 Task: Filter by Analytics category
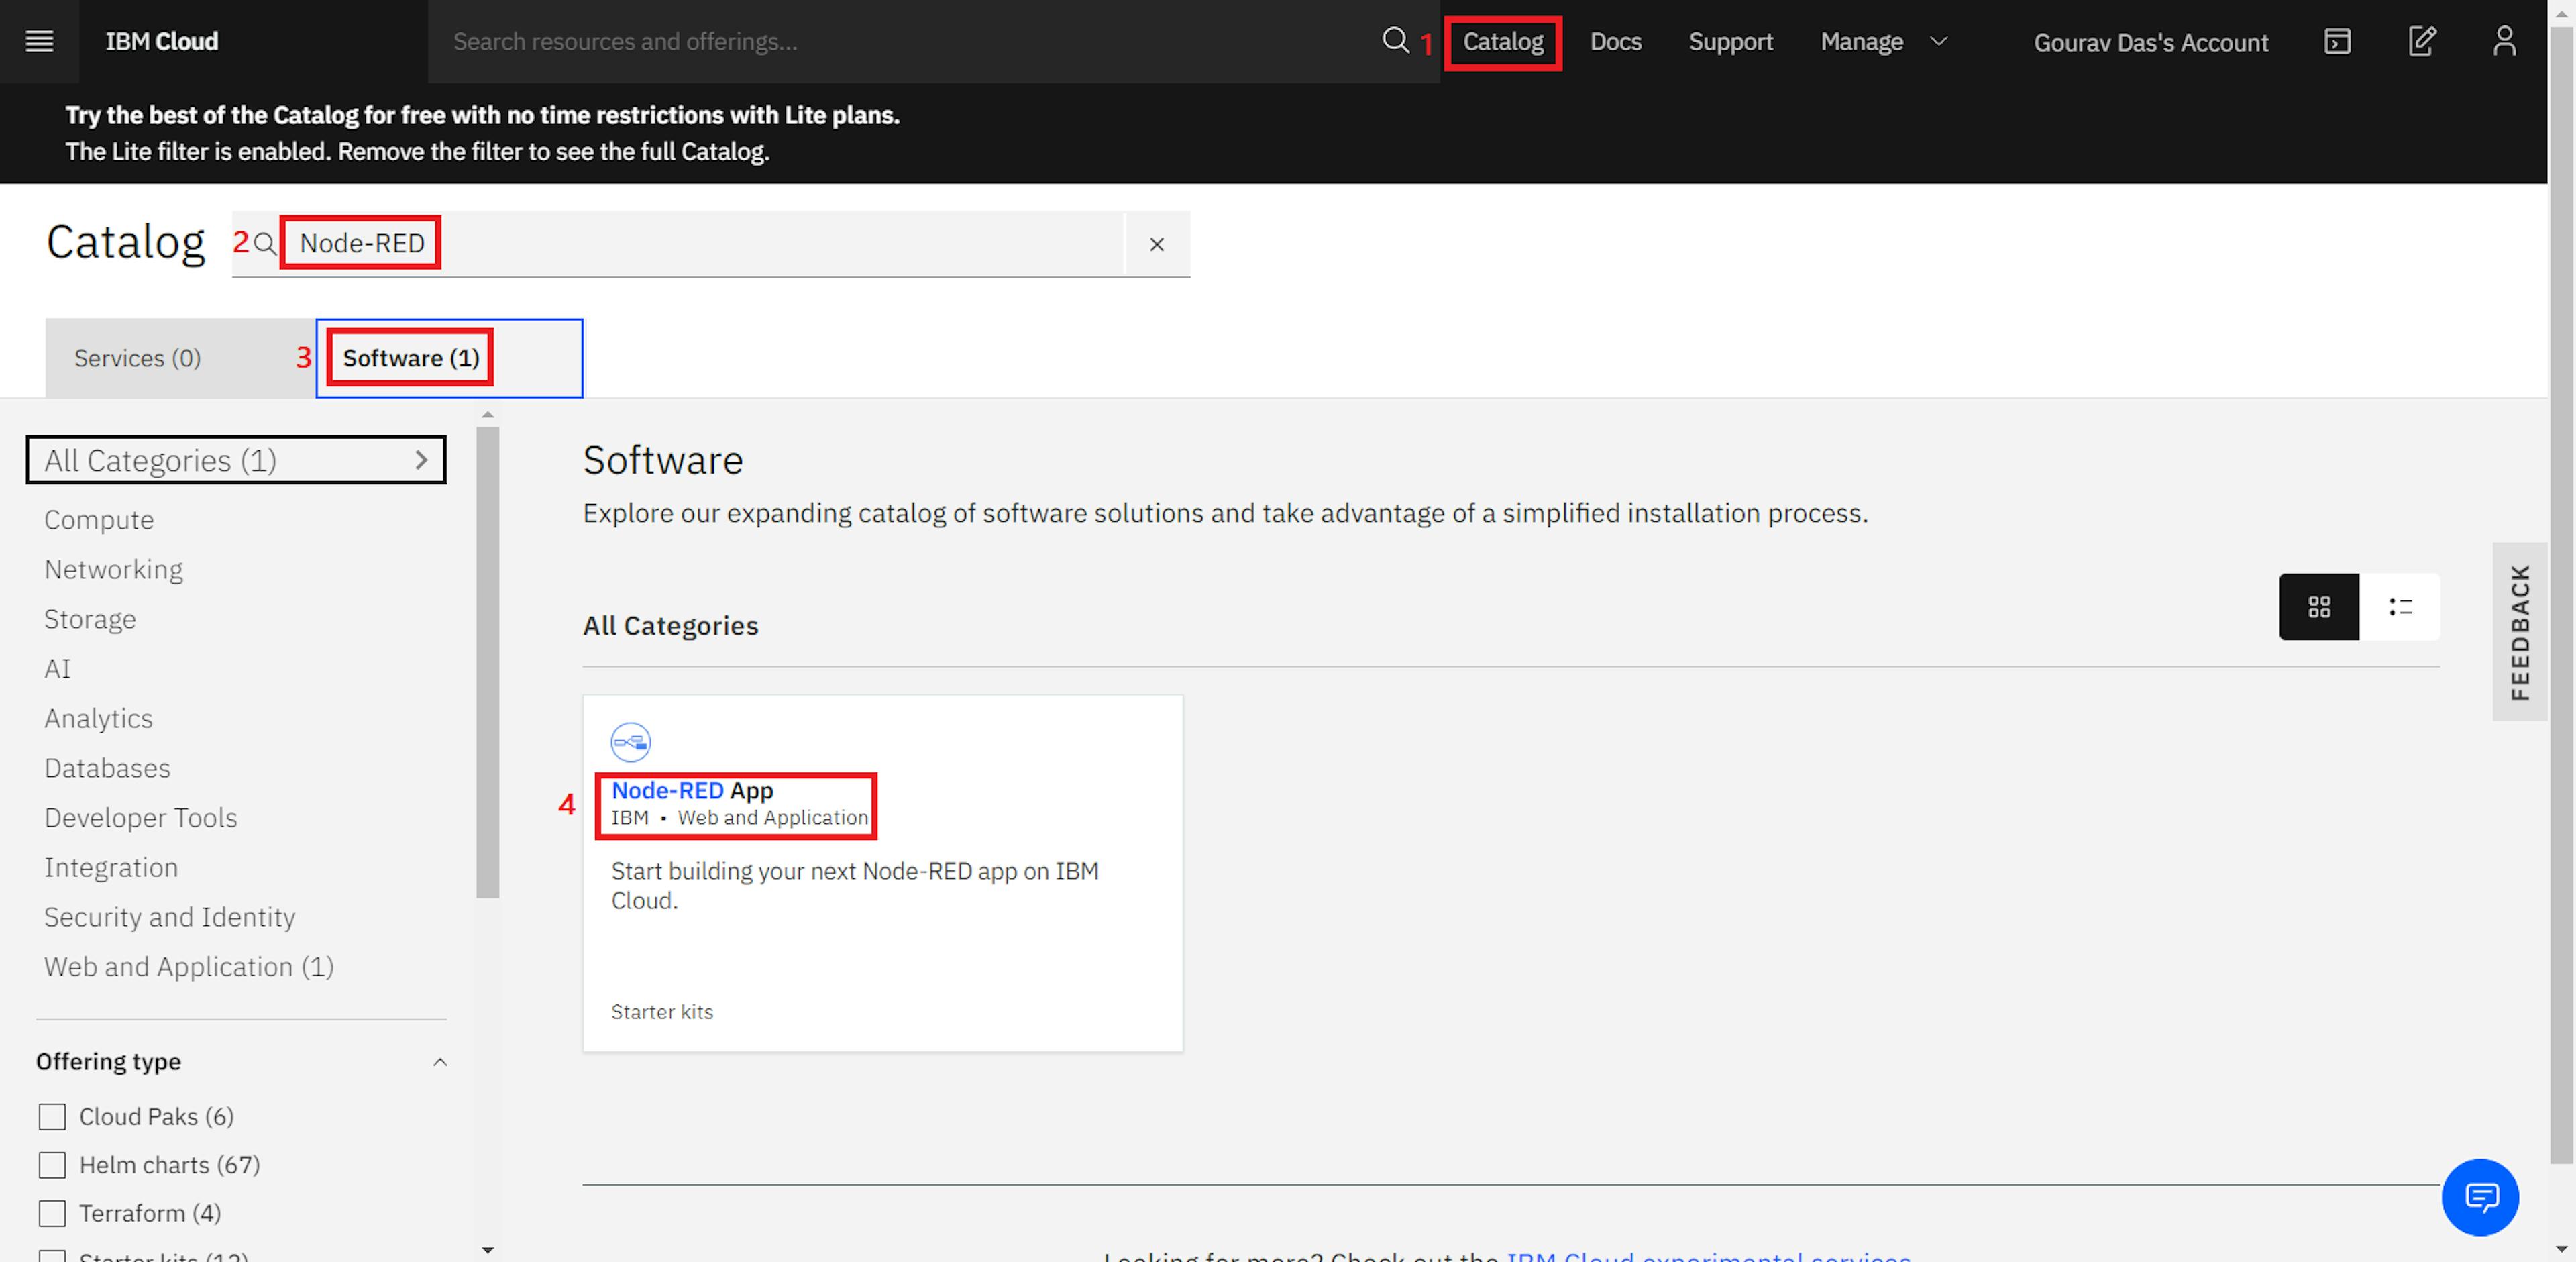pyautogui.click(x=98, y=718)
